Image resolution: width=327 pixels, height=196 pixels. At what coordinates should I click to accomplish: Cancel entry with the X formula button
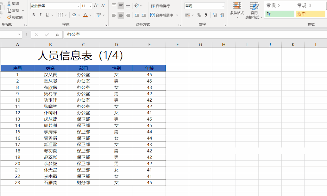tap(36, 34)
